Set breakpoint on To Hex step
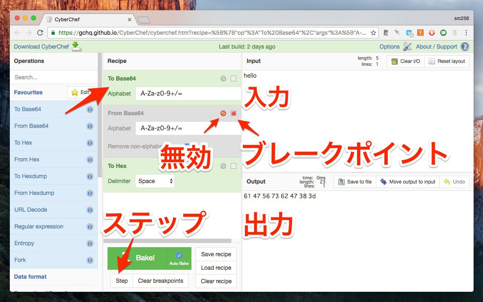 point(234,166)
